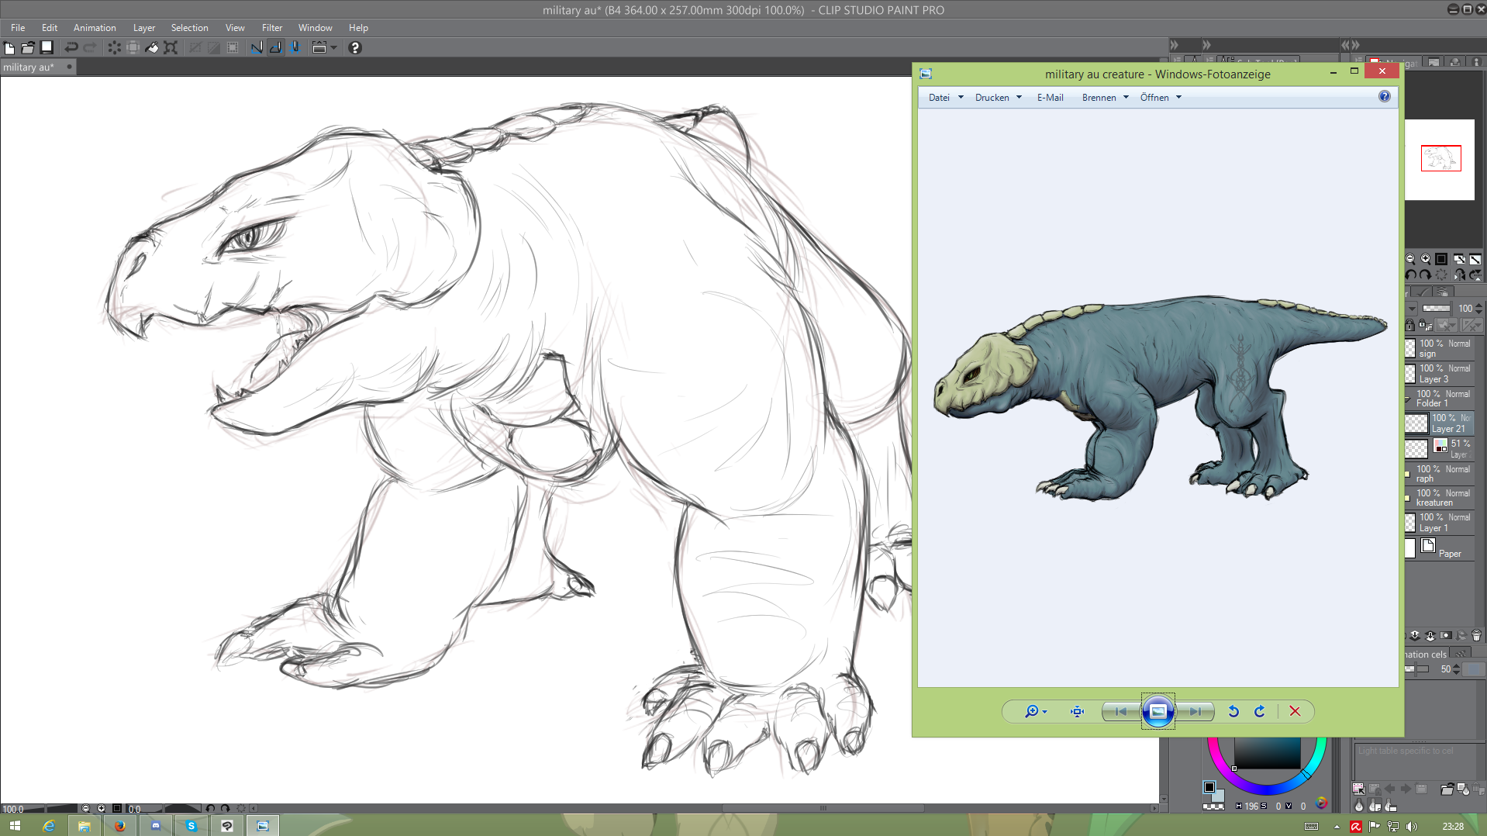1487x836 pixels.
Task: Toggle the snap to special ruler icon
Action: coord(275,48)
